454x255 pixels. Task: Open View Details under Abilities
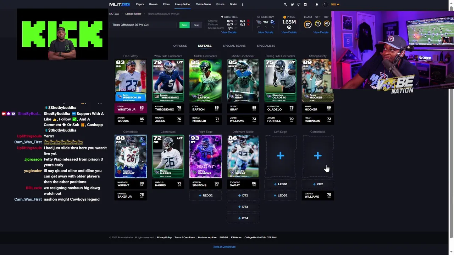point(229,32)
